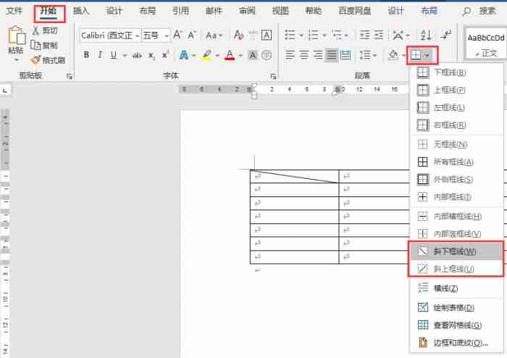This screenshot has width=507, height=358.
Task: Expand the Borders button dropdown arrow
Action: pos(428,55)
